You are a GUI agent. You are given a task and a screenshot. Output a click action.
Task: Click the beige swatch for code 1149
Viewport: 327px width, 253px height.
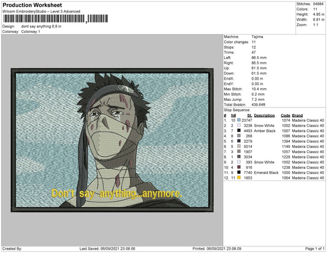(239, 146)
